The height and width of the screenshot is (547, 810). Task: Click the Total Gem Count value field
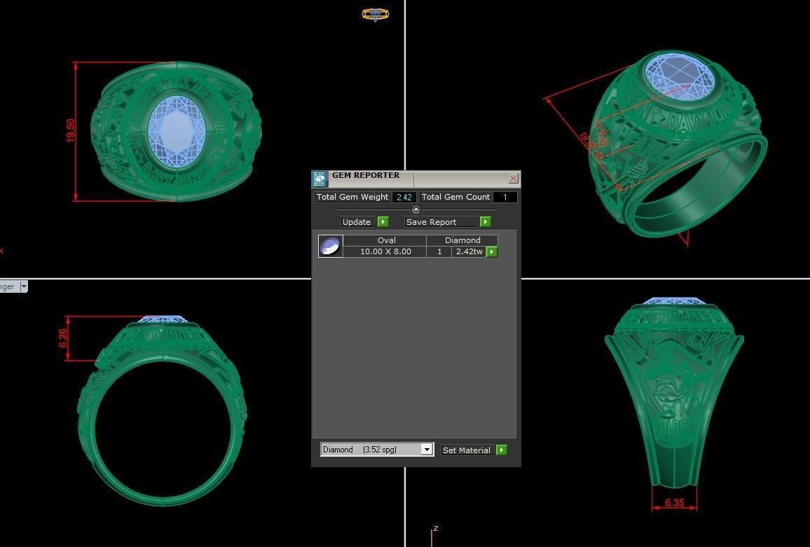pyautogui.click(x=504, y=197)
